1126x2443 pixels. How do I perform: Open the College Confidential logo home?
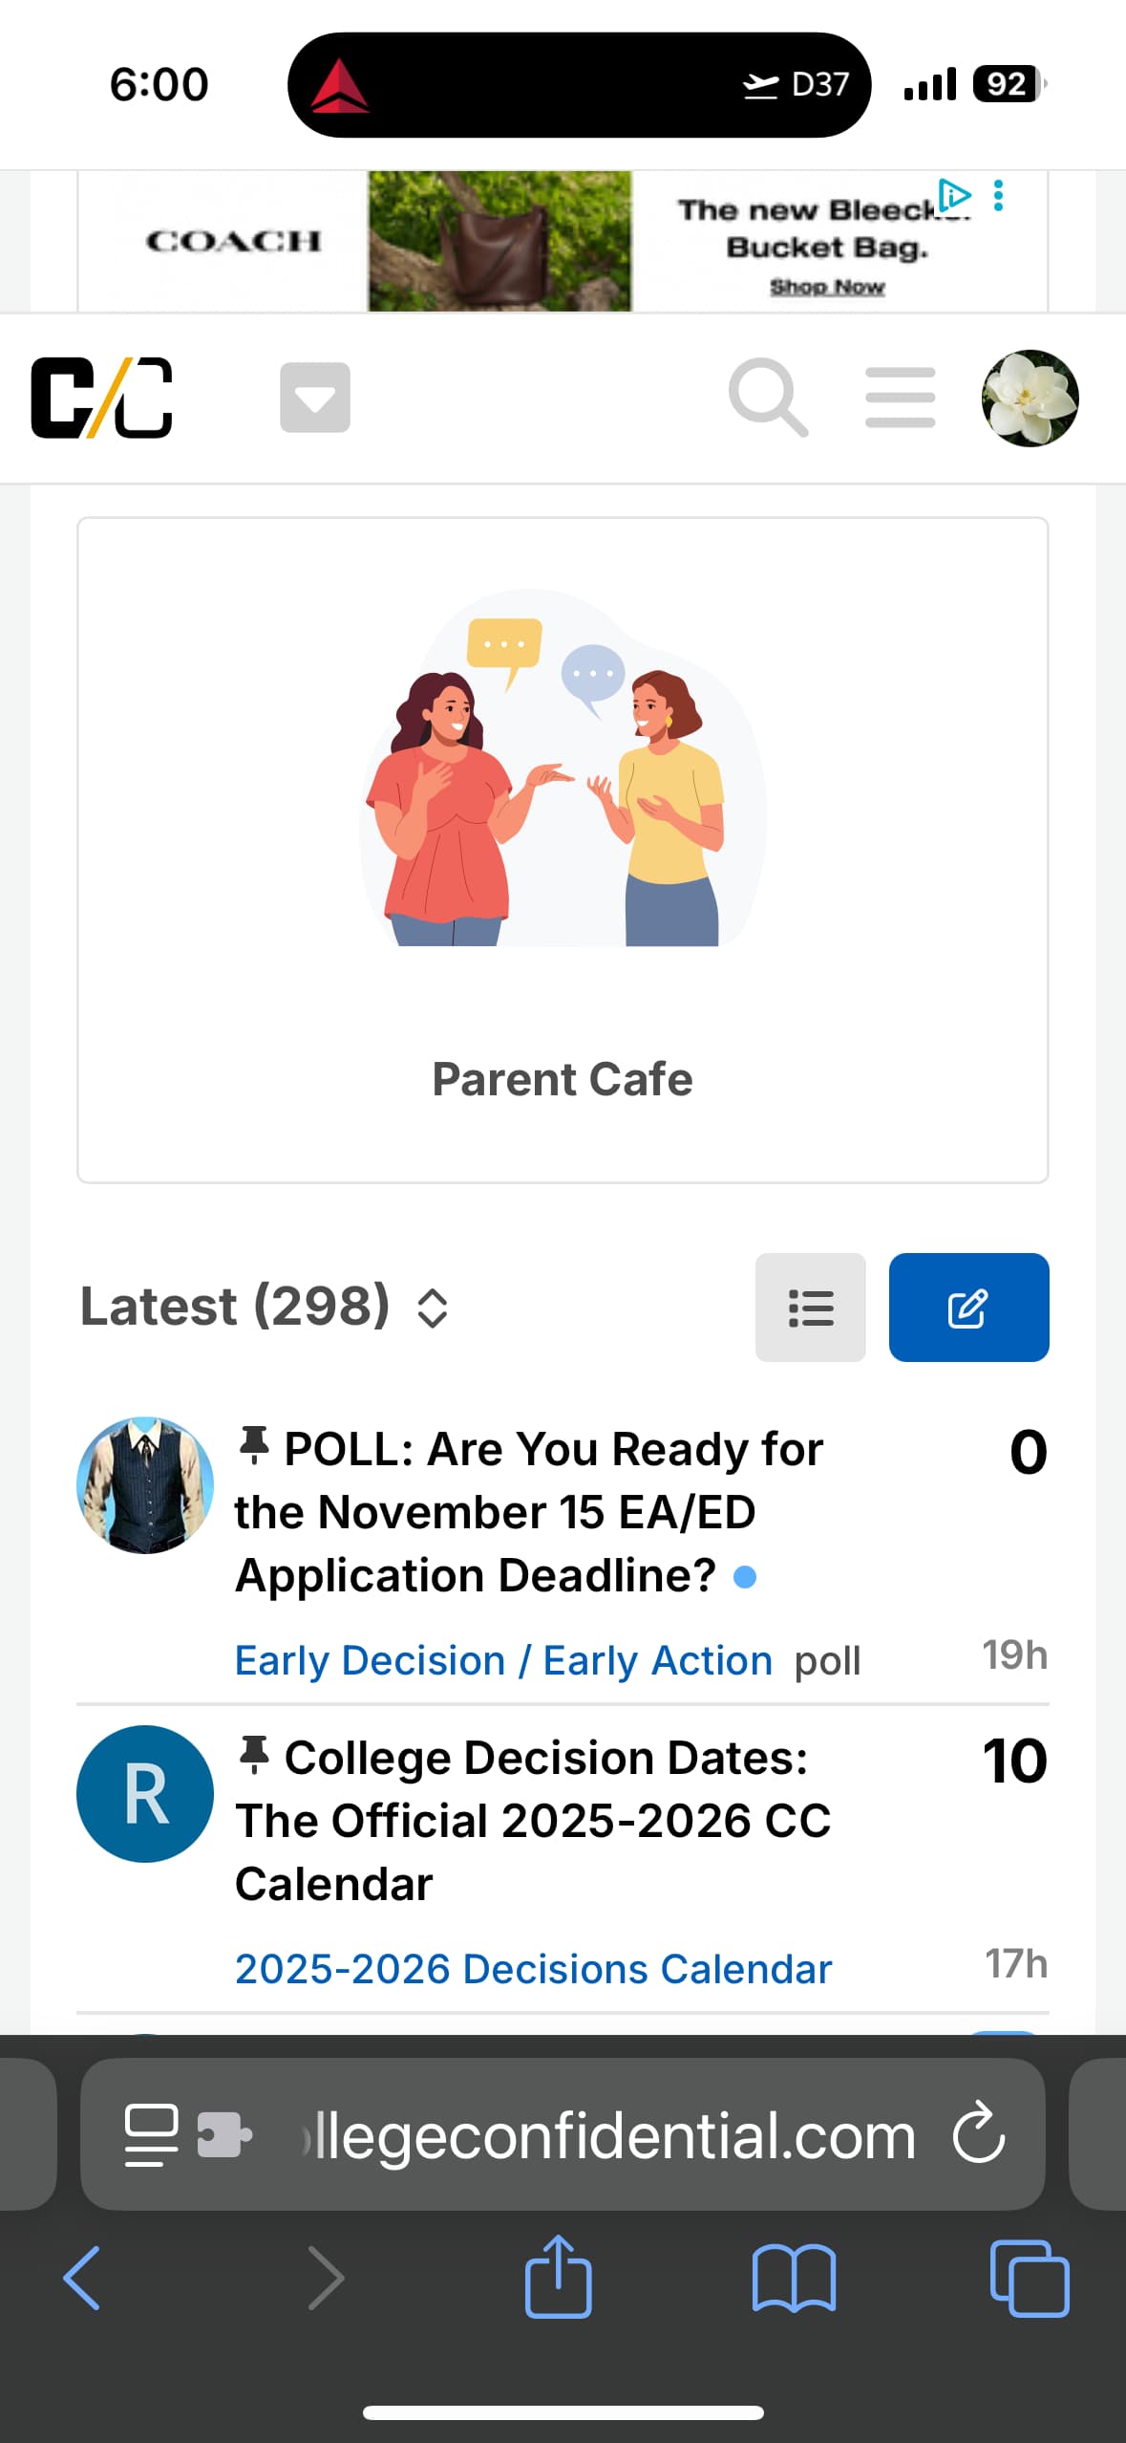click(101, 398)
